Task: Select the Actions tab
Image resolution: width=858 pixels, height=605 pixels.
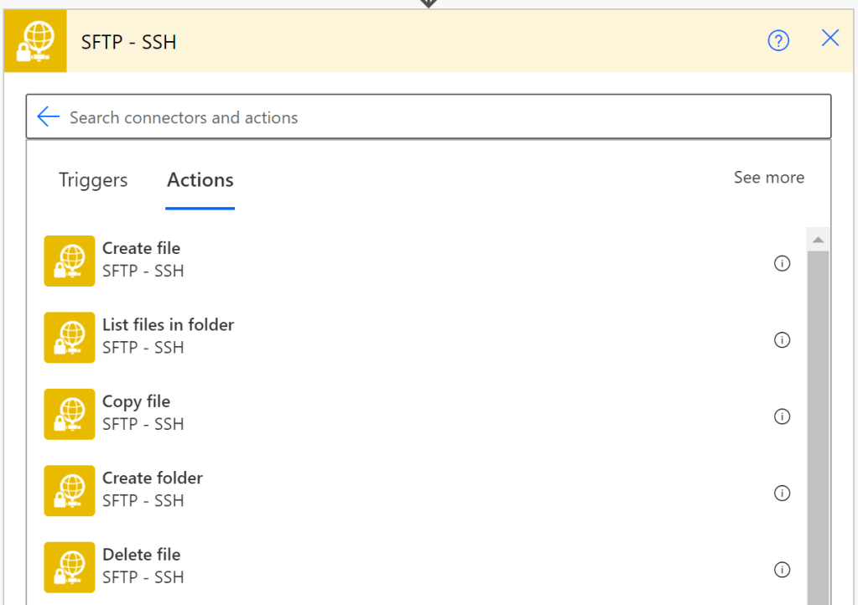Action: tap(200, 180)
